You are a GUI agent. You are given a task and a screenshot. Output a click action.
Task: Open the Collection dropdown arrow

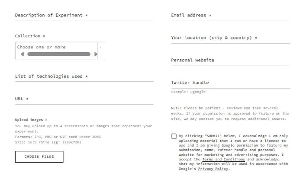click(101, 47)
